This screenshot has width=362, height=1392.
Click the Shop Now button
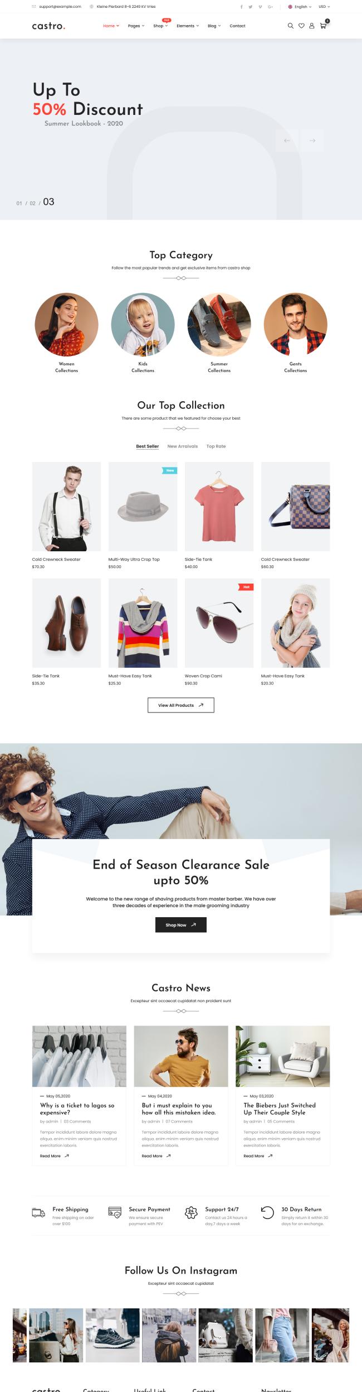pyautogui.click(x=181, y=925)
